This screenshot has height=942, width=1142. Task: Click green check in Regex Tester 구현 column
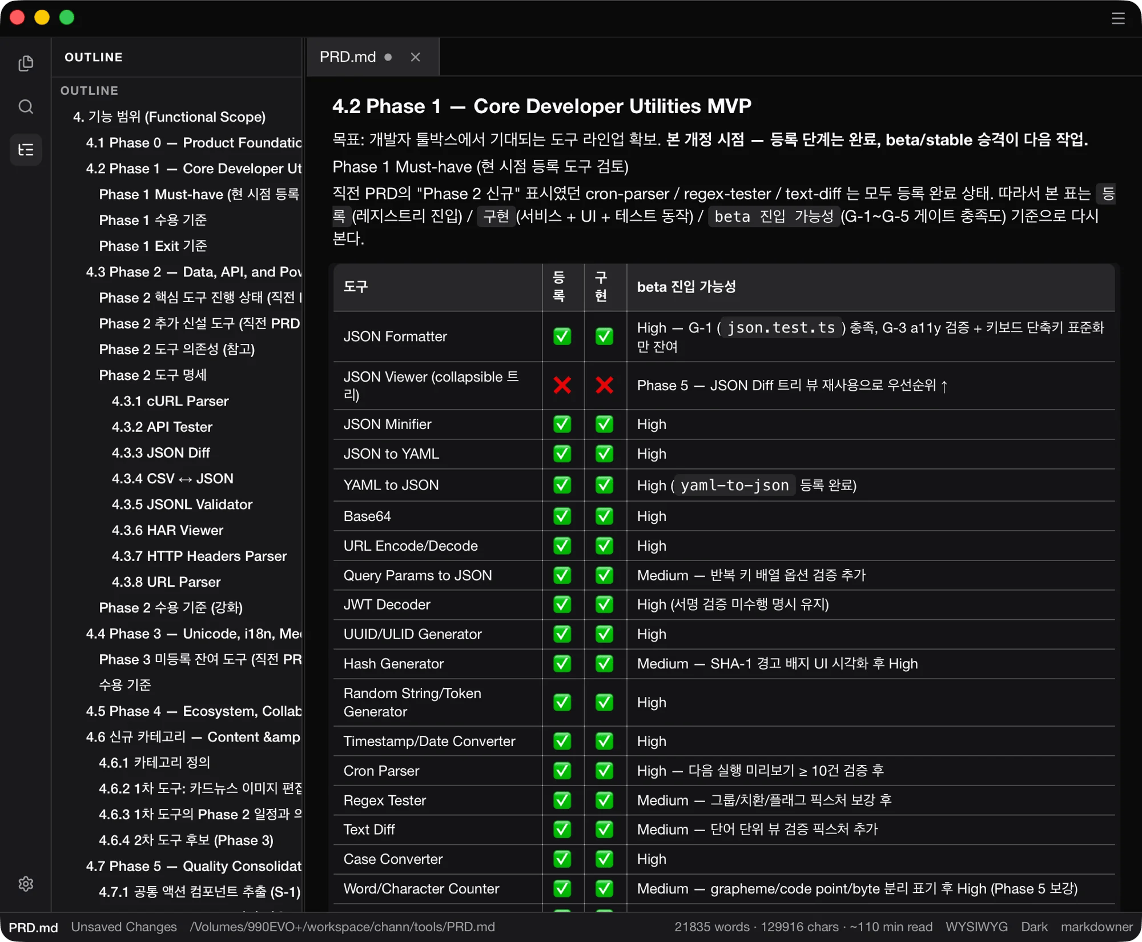click(x=604, y=800)
